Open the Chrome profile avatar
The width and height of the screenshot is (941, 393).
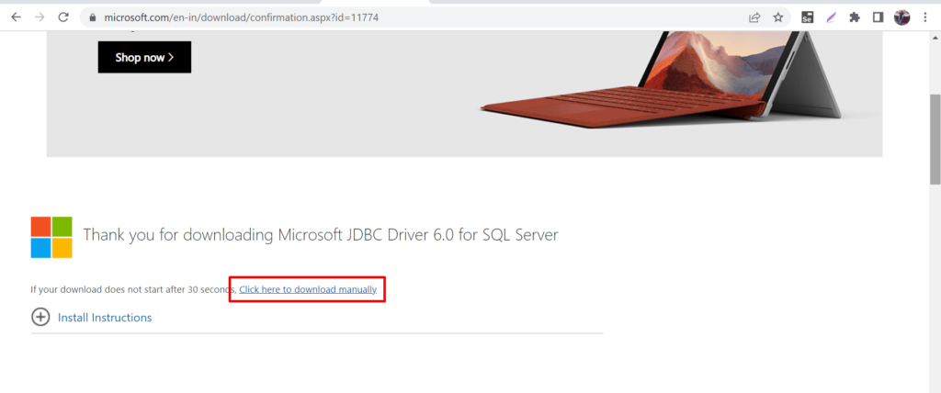coord(901,17)
